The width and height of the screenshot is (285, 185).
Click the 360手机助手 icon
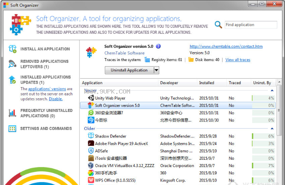point(91,173)
